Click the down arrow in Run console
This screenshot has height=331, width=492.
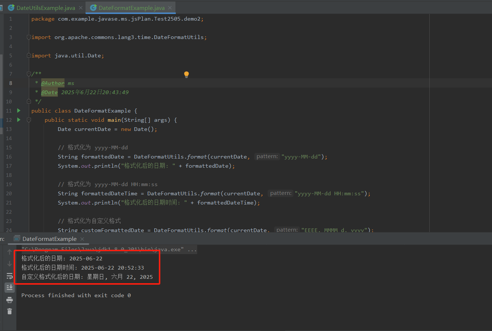10,264
